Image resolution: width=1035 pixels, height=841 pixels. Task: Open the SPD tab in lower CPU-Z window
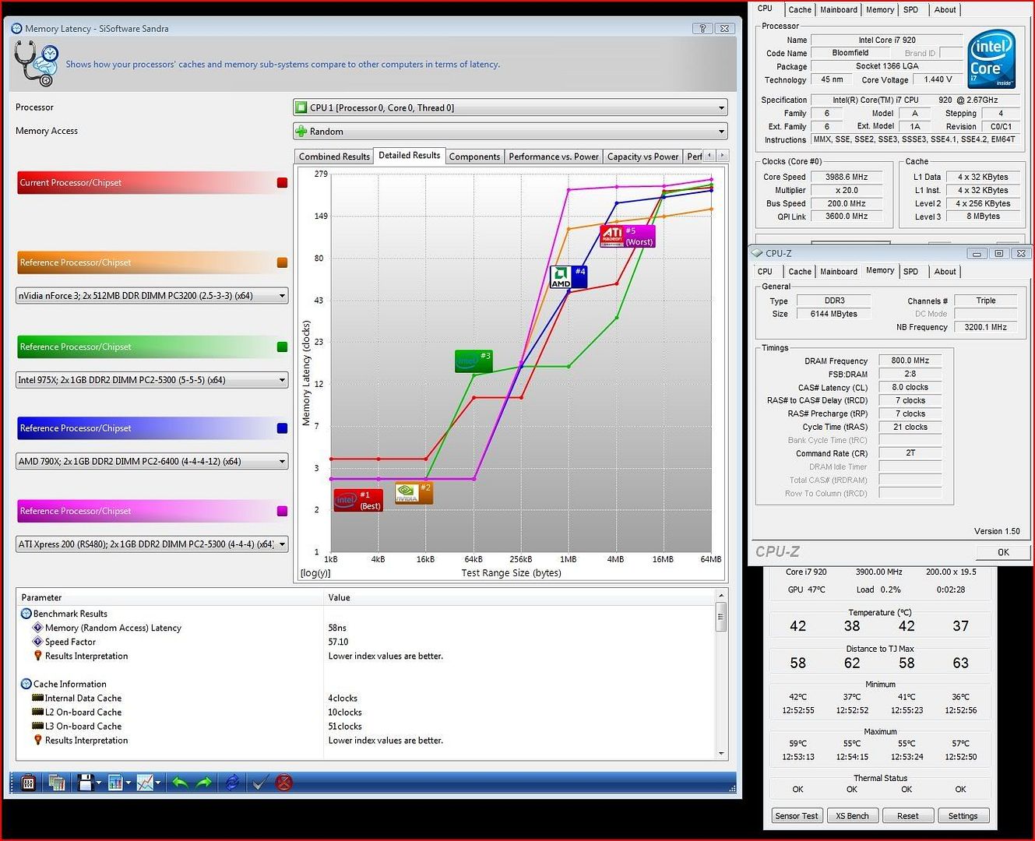[x=910, y=272]
